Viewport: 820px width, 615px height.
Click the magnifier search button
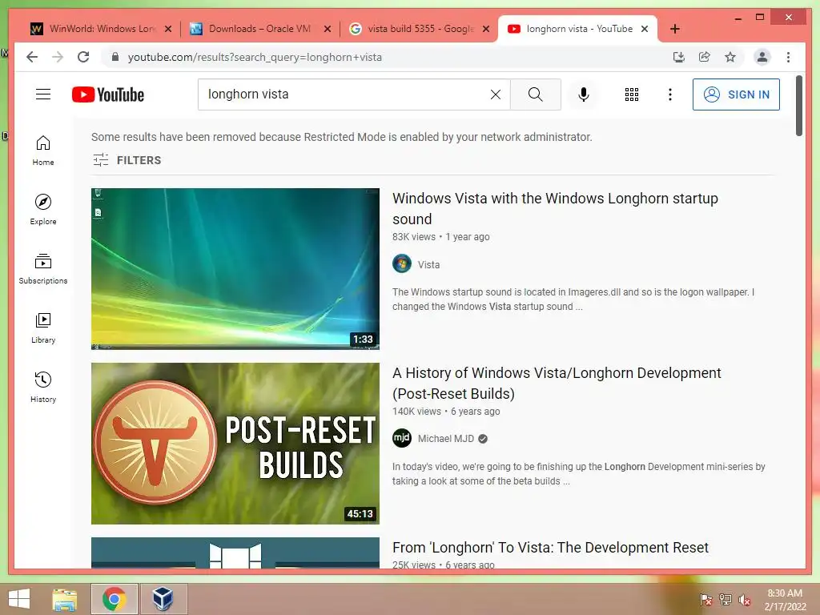coord(535,94)
